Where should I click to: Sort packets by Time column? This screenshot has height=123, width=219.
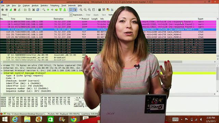13,19
